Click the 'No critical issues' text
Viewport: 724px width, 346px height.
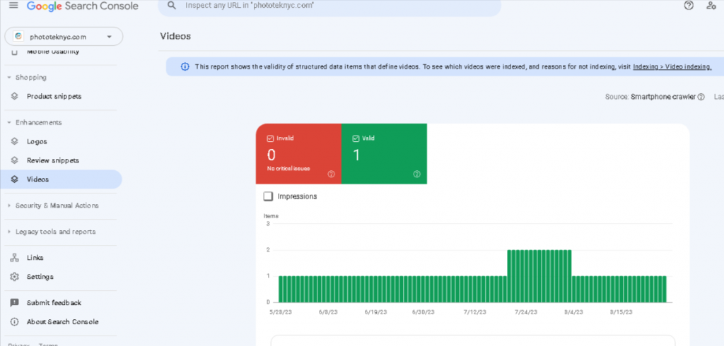288,169
